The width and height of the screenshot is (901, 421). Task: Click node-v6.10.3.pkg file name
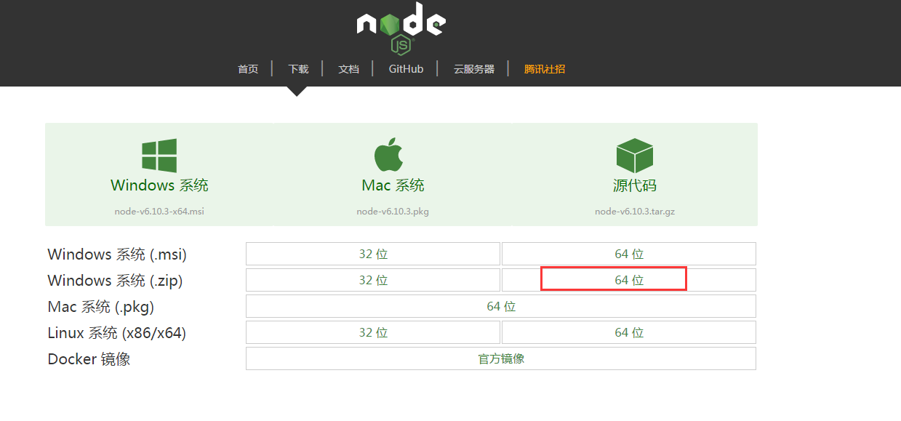(x=393, y=212)
